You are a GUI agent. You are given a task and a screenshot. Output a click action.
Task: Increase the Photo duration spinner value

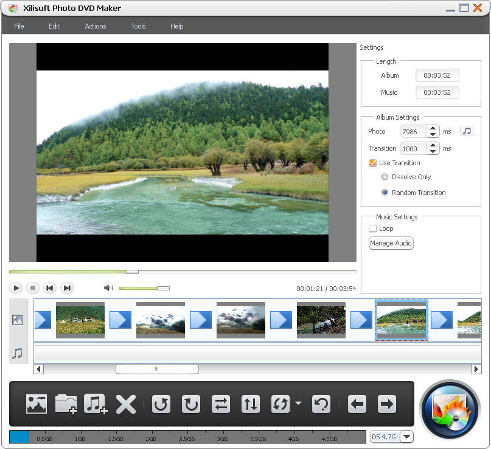(x=433, y=128)
